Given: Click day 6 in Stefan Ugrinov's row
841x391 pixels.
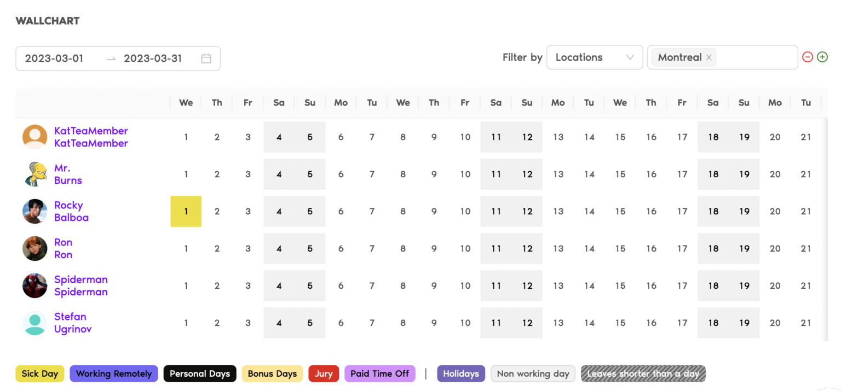Looking at the screenshot, I should tap(341, 323).
